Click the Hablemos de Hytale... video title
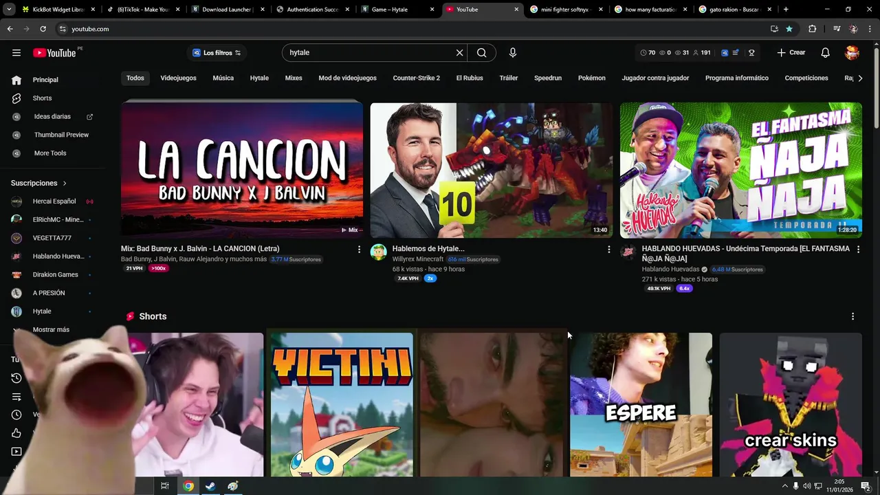The image size is (880, 495). pyautogui.click(x=428, y=249)
